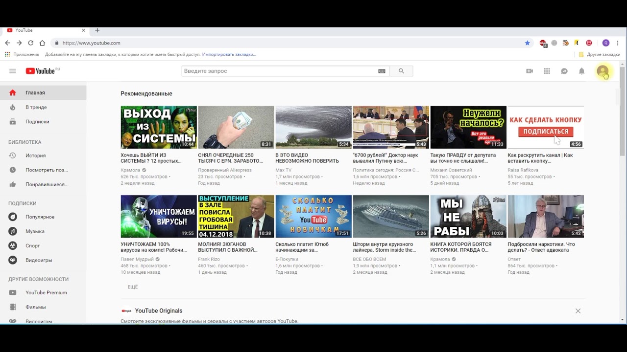Play the СКОЛЬКО ПЛАТИТ YouTube thumbnail

pos(313,217)
